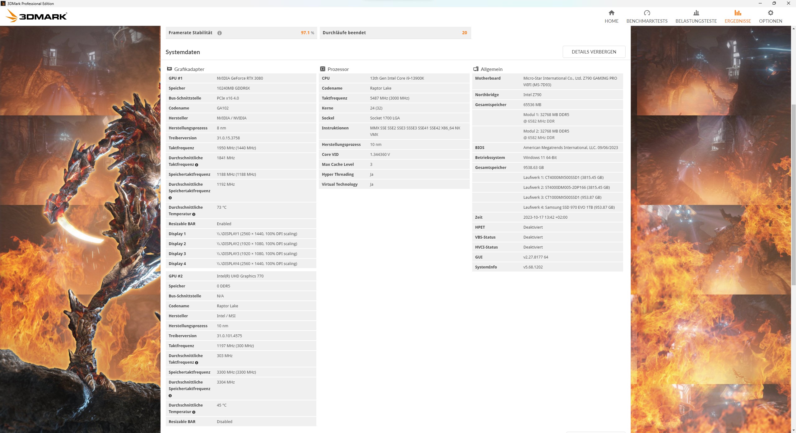796x433 pixels.
Task: Open Belastungsteste stress test icon
Action: pyautogui.click(x=696, y=13)
